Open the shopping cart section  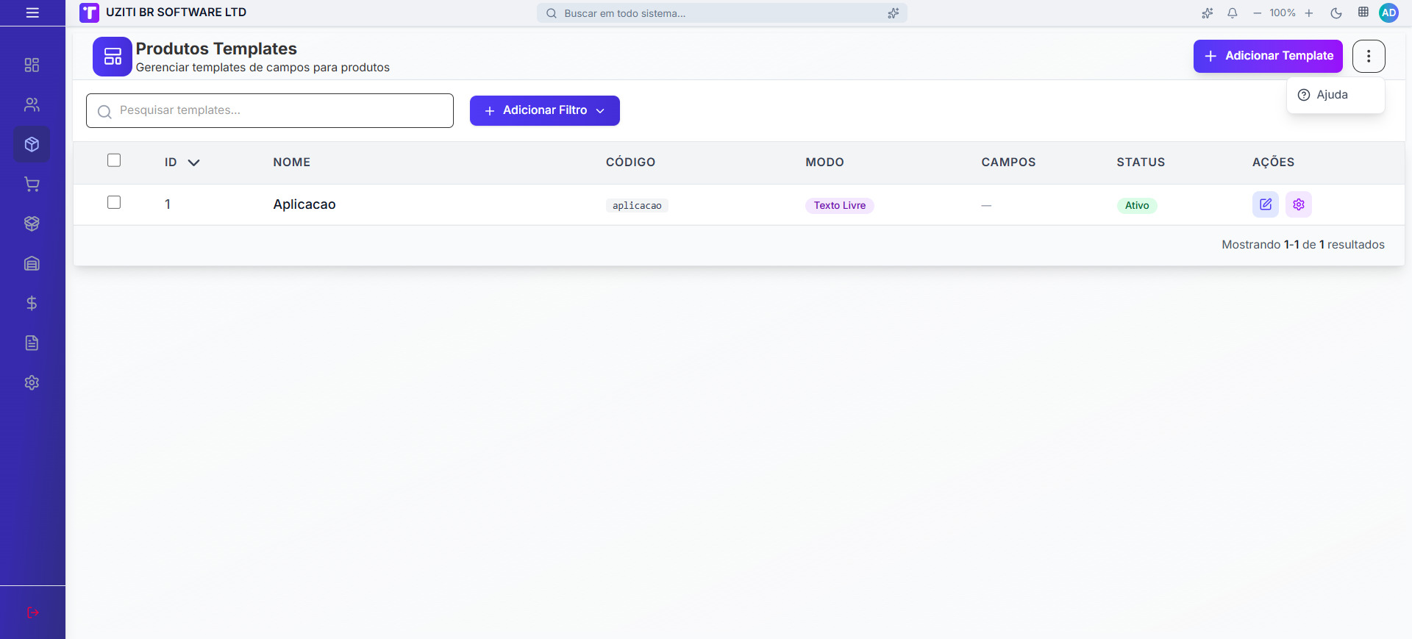[32, 184]
